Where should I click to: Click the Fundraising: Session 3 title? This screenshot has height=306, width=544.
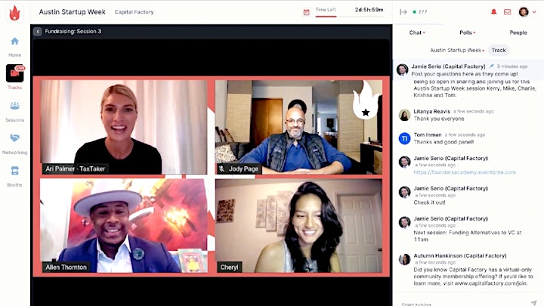click(x=73, y=31)
